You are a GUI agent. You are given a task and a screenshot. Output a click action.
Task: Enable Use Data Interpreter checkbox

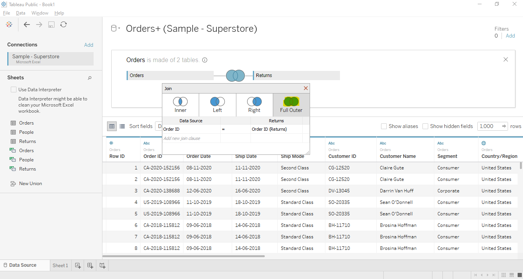14,90
